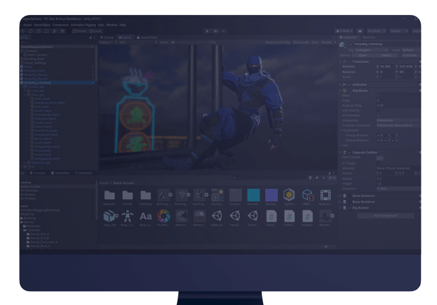Image resolution: width=437 pixels, height=305 pixels.
Task: Toggle the Capsule Collider component checkbox
Action: 349,152
